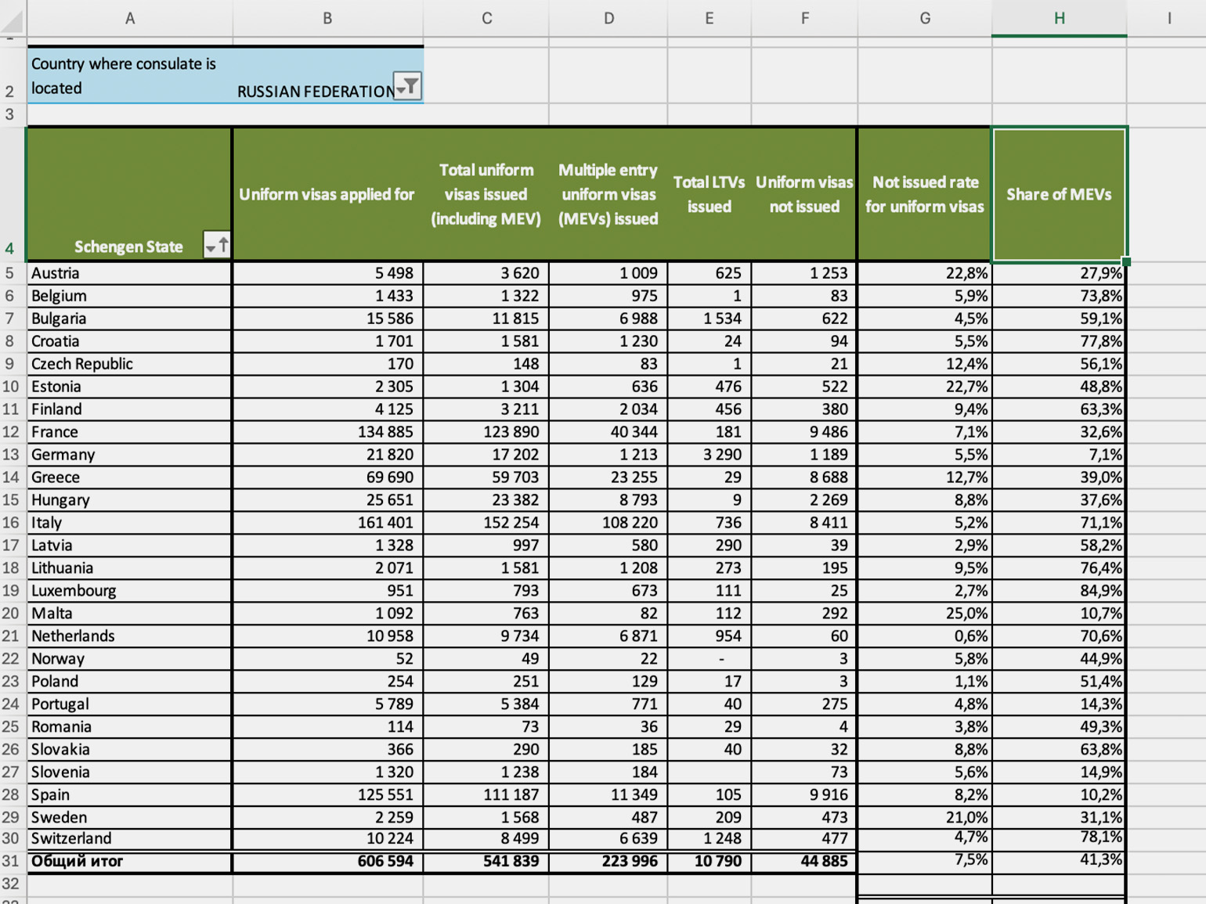Select the Poland cell

[x=130, y=682]
